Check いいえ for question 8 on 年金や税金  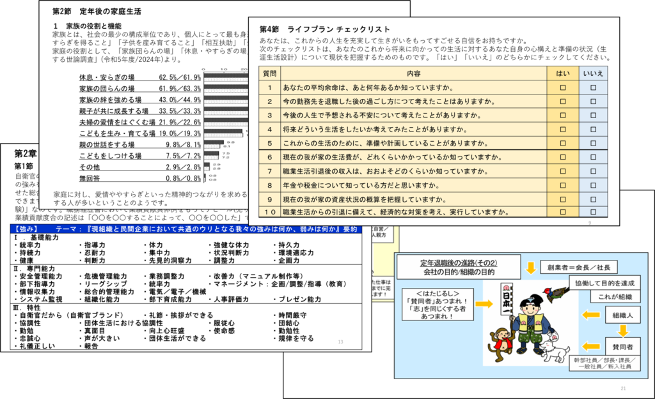(x=593, y=185)
